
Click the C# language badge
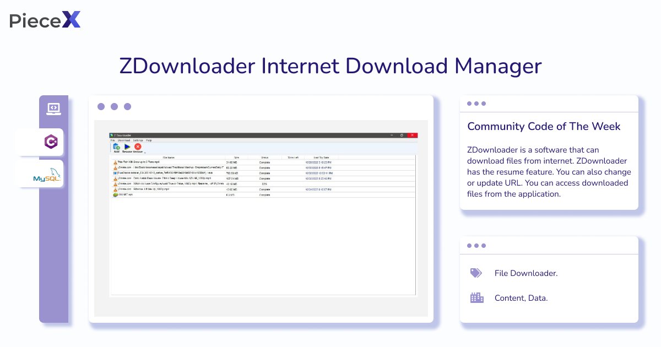pos(51,142)
